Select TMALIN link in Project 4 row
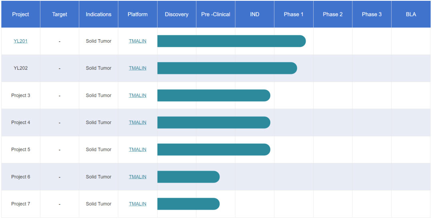 [137, 123]
